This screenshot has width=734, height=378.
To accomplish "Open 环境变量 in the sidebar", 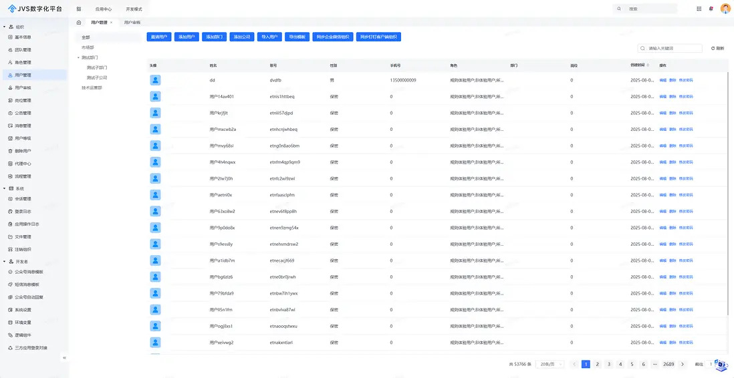I will tap(23, 323).
